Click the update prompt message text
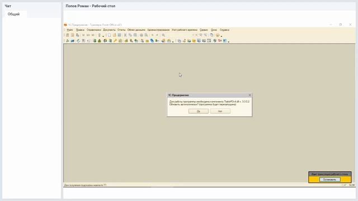 point(209,103)
